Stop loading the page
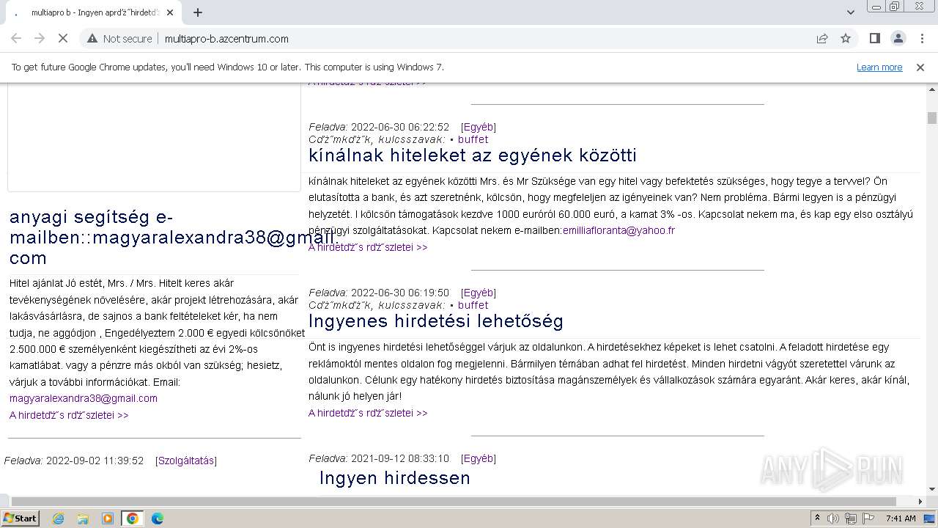 click(63, 39)
